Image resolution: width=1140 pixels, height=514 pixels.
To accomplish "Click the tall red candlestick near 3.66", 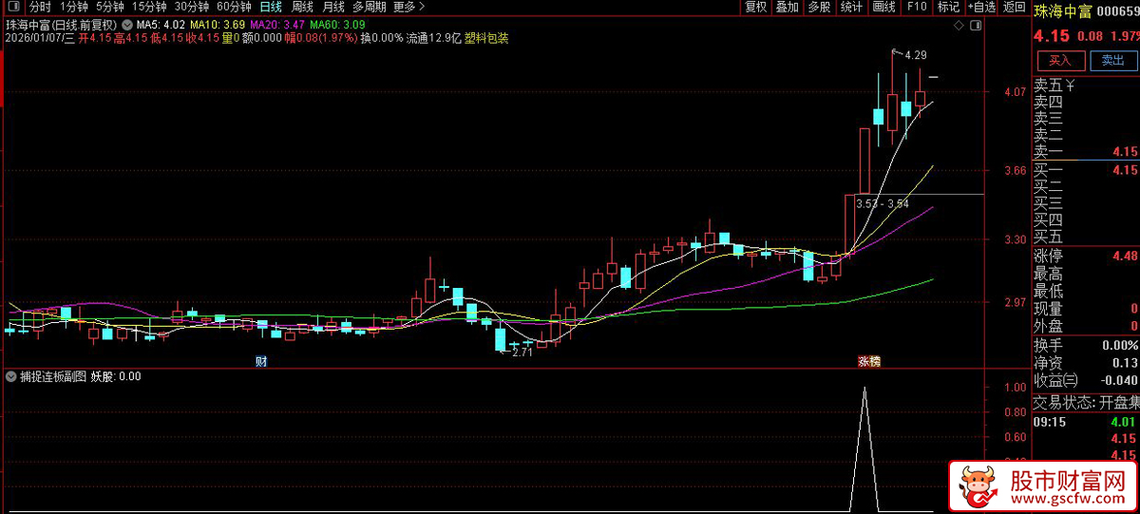I will [865, 160].
